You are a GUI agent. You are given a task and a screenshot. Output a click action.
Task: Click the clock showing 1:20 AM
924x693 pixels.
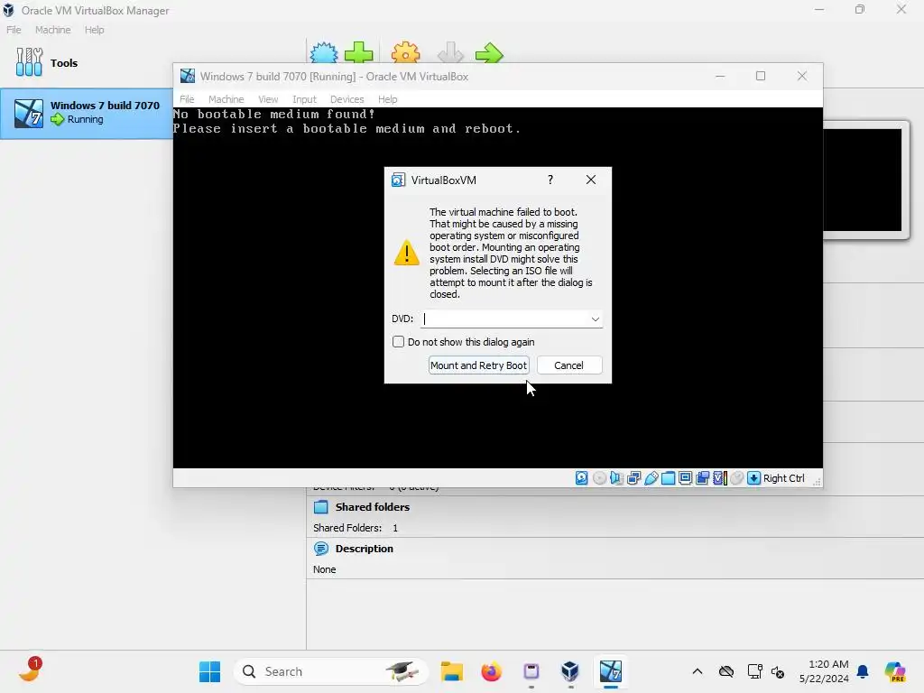point(828,664)
